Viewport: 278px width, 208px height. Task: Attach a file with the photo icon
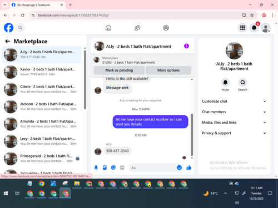point(105,168)
